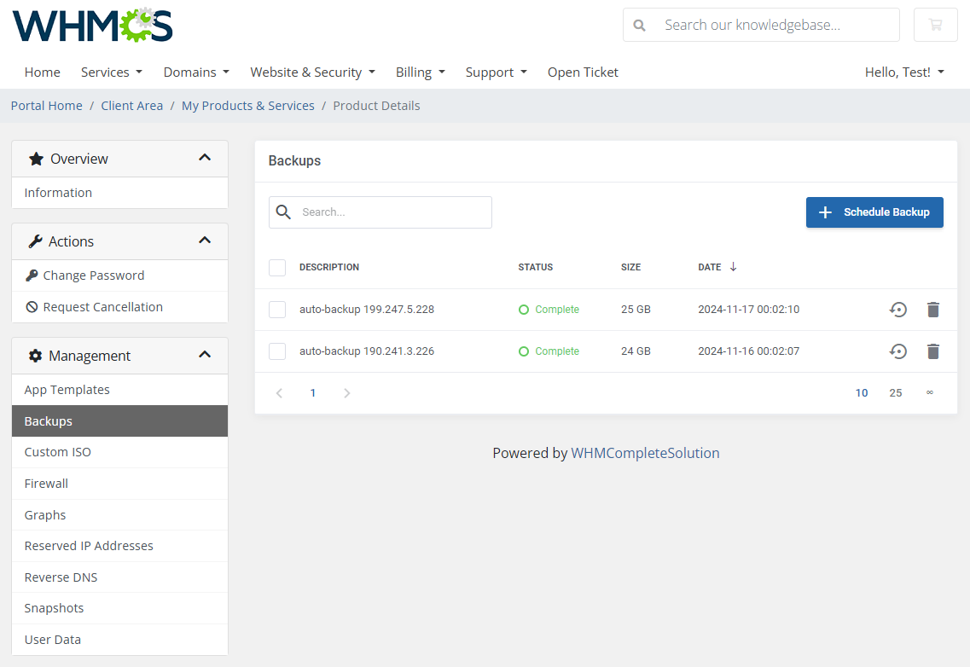Go to the previous backups page arrow
Viewport: 970px width, 667px height.
pos(279,393)
